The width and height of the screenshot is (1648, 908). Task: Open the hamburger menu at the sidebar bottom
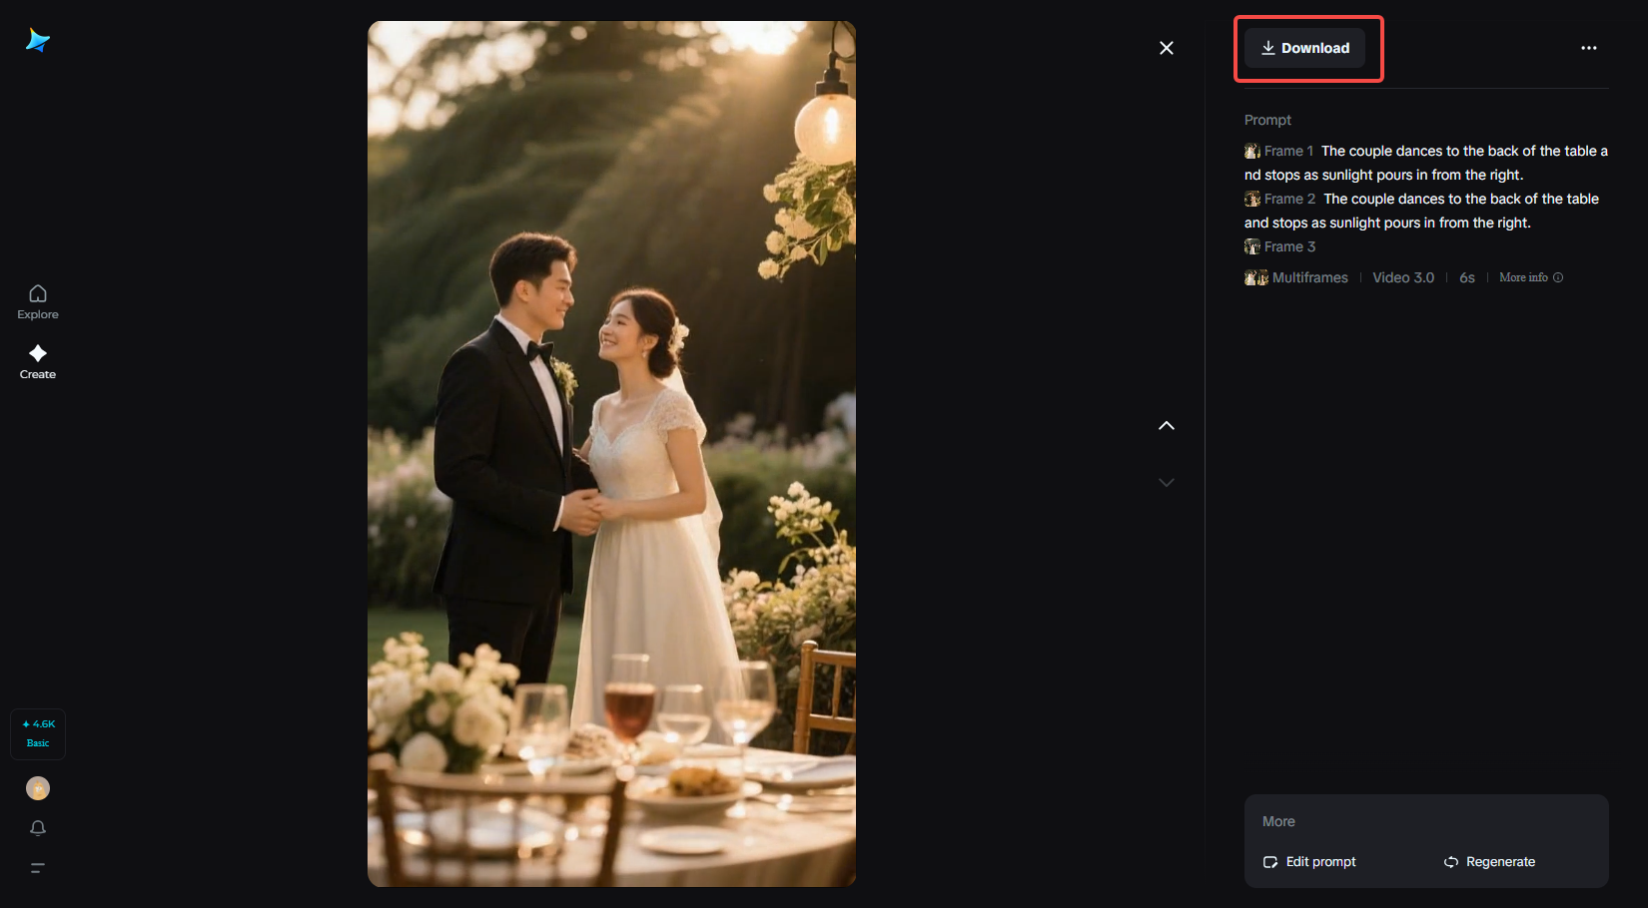point(37,868)
